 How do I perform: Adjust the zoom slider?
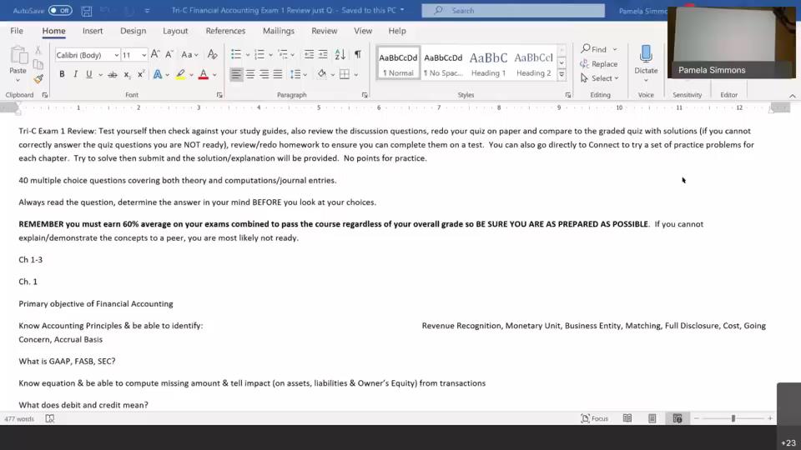point(733,418)
